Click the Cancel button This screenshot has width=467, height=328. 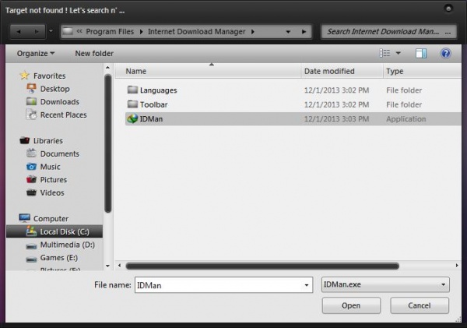click(420, 305)
